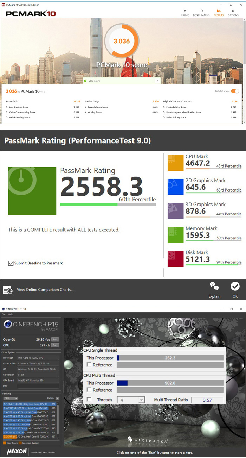Click View Online Comparison Charts link

(45, 290)
